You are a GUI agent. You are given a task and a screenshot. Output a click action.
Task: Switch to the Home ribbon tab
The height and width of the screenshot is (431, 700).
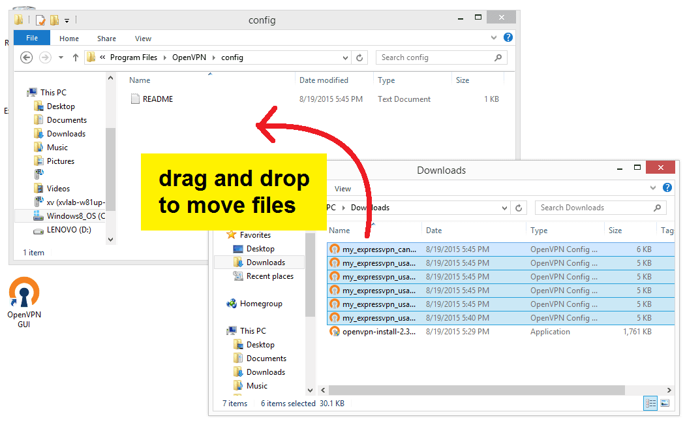[x=69, y=39]
